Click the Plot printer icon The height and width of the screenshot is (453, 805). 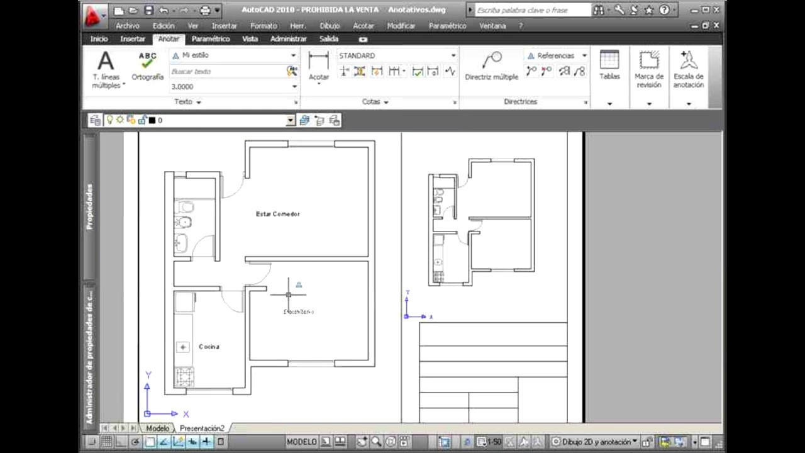click(x=205, y=11)
